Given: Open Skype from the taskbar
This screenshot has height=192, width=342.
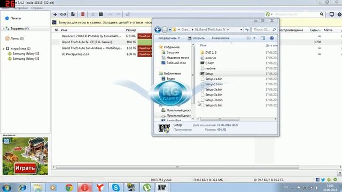Looking at the screenshot, I should [x=115, y=187].
